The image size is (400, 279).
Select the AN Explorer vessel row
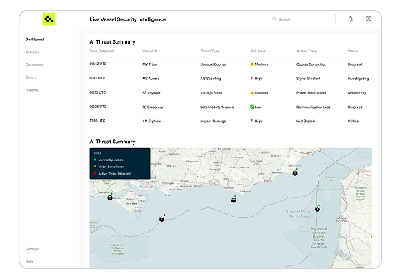pos(231,121)
